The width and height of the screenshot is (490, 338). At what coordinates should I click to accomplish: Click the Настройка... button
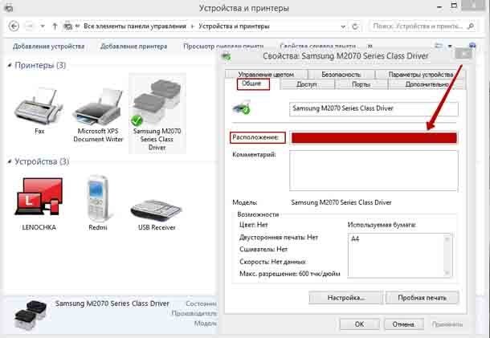coord(345,298)
